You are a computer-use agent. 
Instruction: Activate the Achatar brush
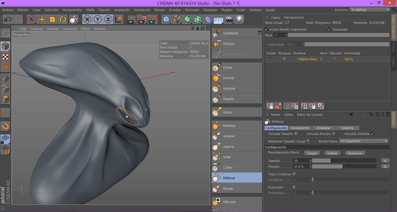click(237, 136)
